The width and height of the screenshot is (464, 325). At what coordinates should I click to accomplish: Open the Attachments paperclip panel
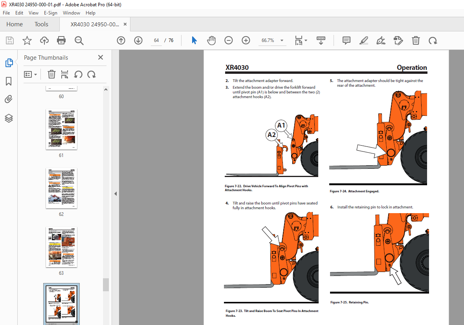click(x=9, y=99)
